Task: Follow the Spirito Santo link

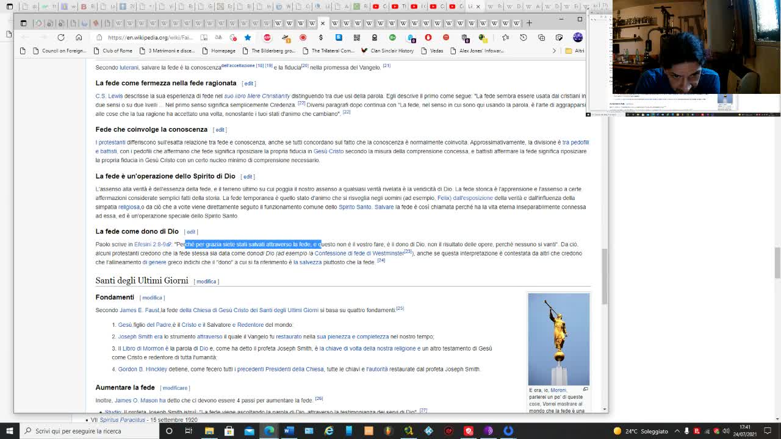Action: pyautogui.click(x=355, y=207)
